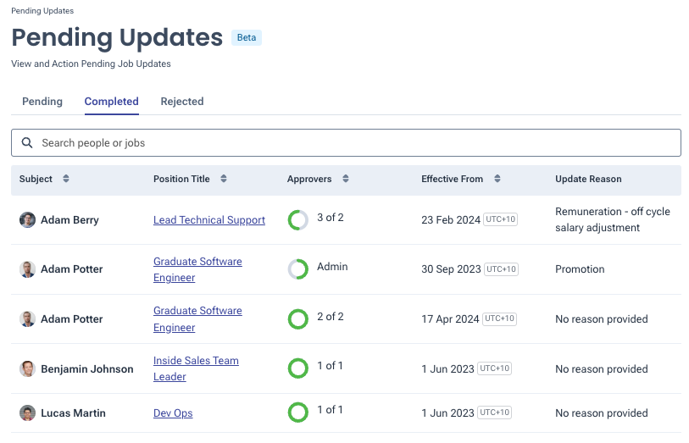This screenshot has width=689, height=443.
Task: Click Adam Berry's avatar photo
Action: [x=28, y=220]
